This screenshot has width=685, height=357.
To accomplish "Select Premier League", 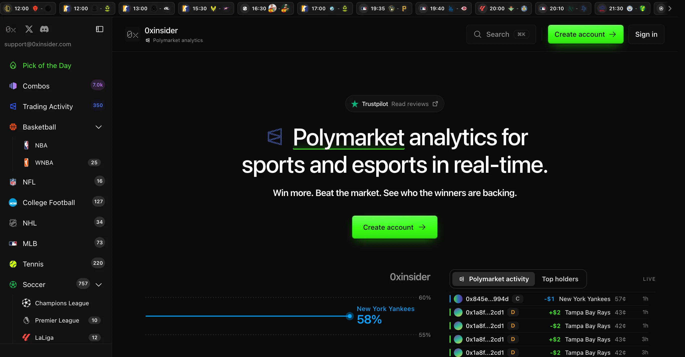I will click(x=62, y=320).
